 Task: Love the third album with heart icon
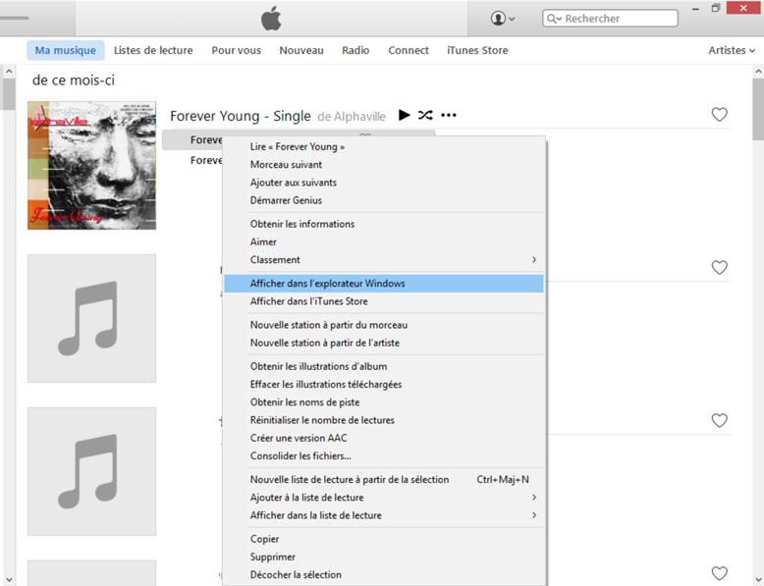point(719,420)
